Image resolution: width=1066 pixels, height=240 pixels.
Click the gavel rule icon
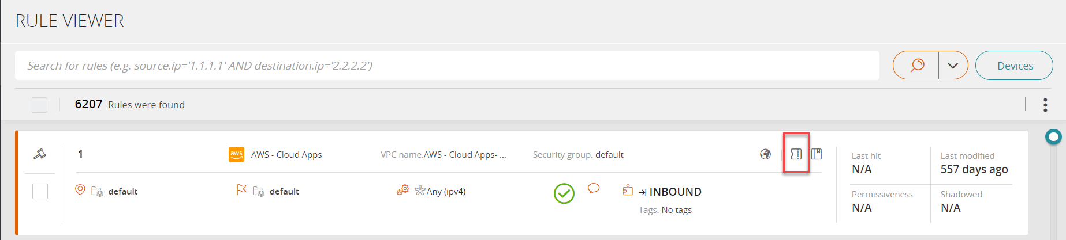(x=40, y=154)
